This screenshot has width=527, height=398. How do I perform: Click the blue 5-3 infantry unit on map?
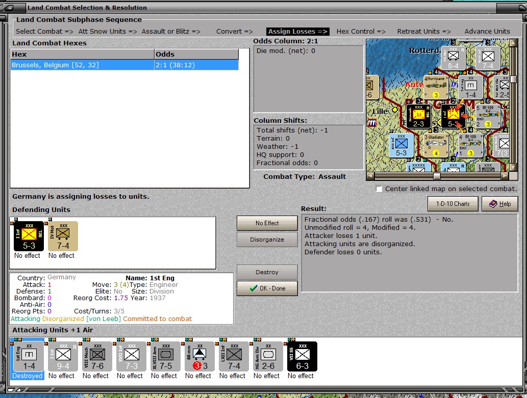coord(401,145)
